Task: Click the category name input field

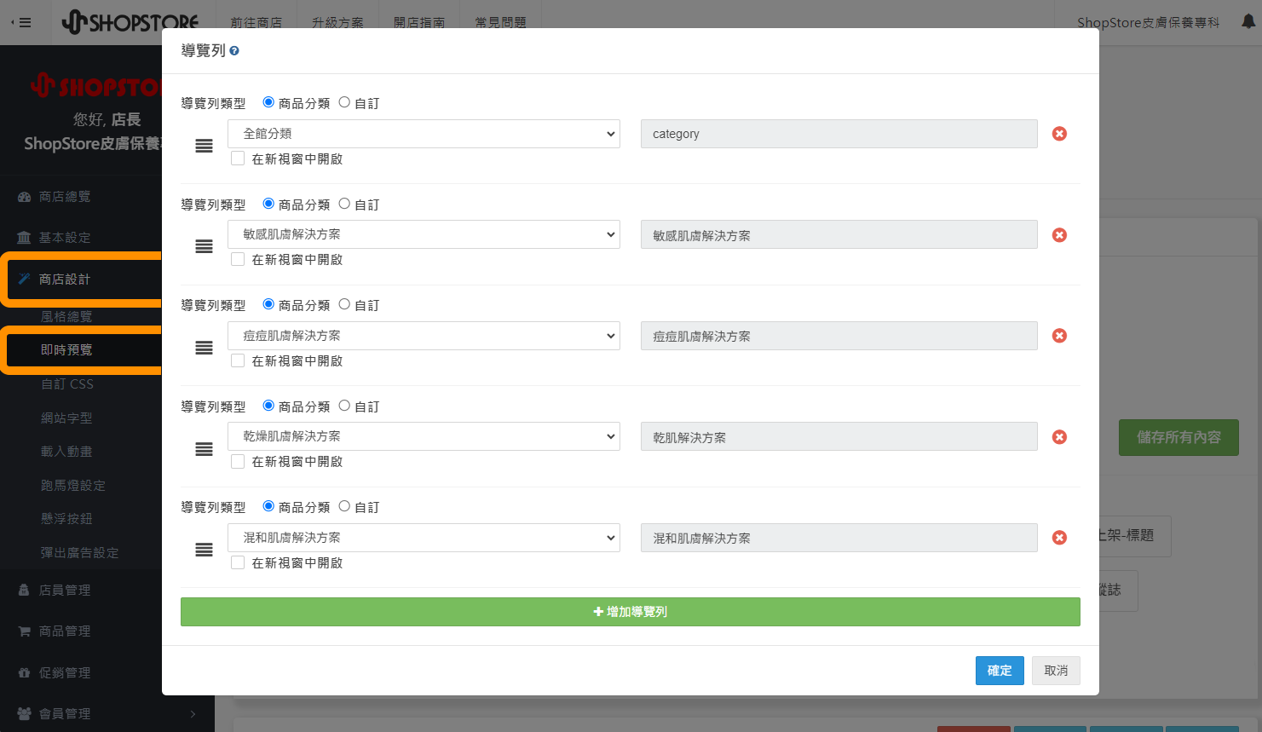Action: pyautogui.click(x=839, y=134)
